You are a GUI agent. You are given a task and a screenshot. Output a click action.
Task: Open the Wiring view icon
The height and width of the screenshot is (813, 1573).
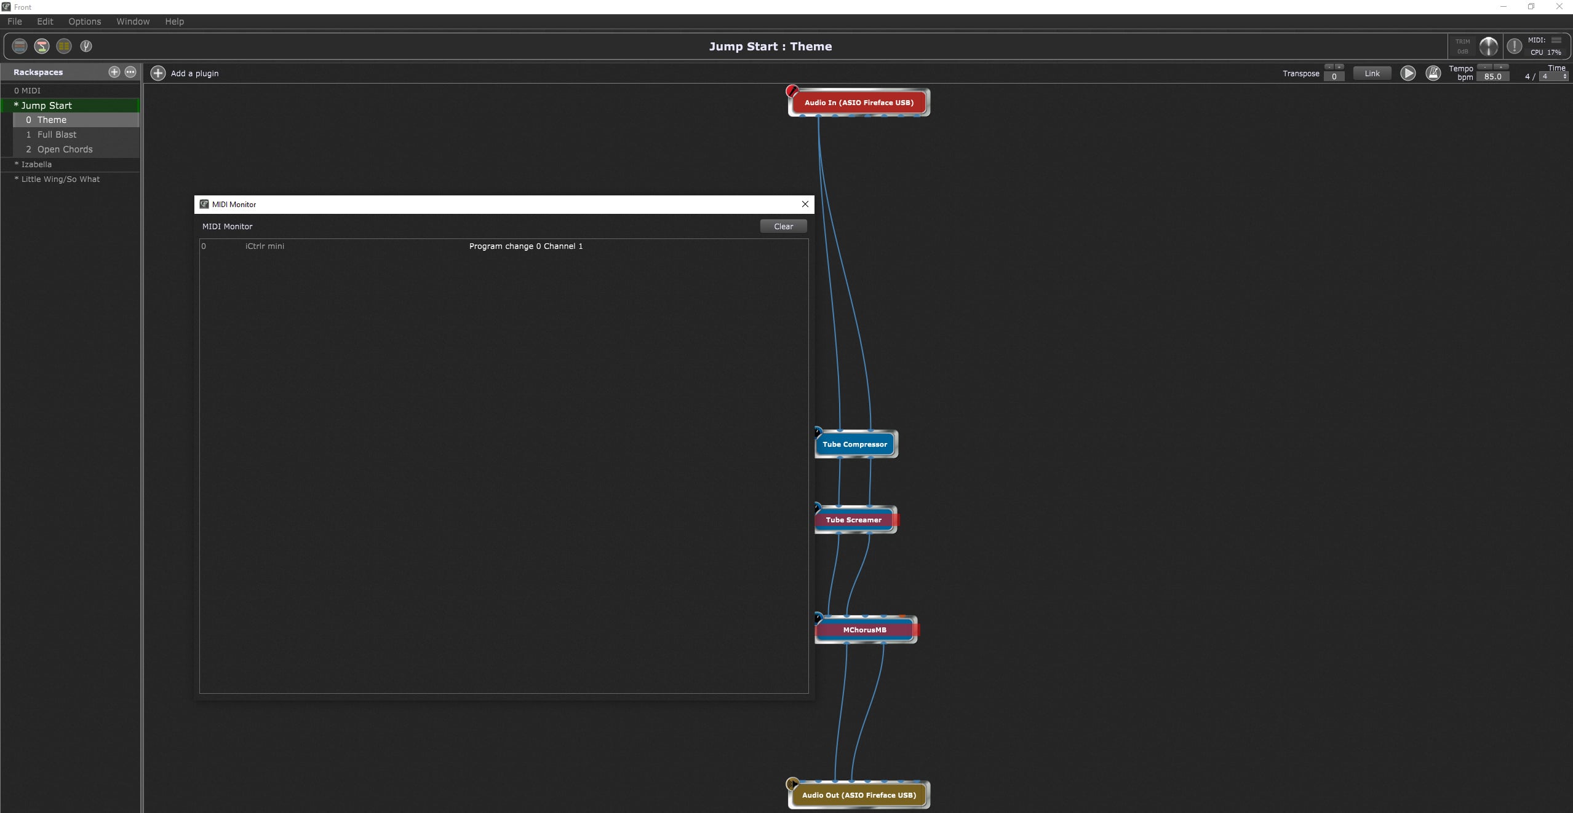(42, 46)
